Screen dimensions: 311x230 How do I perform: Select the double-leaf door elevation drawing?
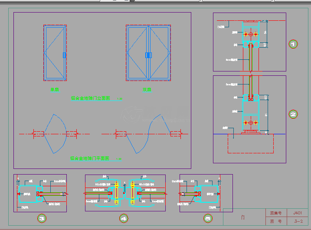[x=148, y=53]
